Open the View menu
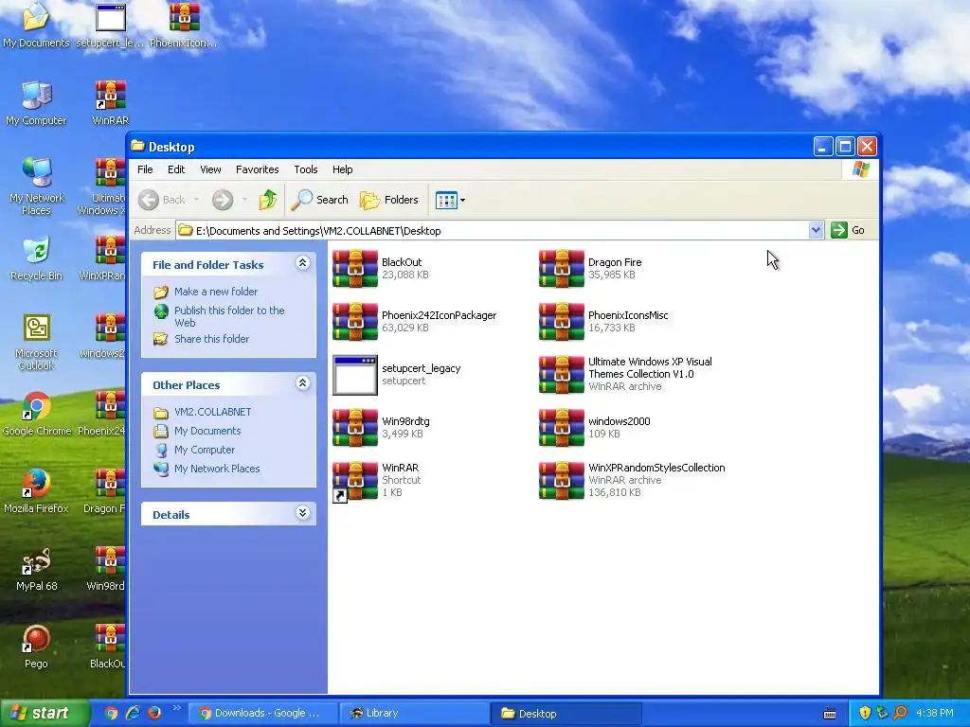 (210, 169)
